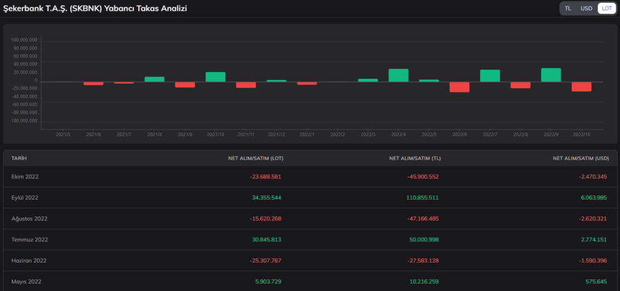Click the USD value 575.645
The image size is (620, 291).
pyautogui.click(x=596, y=281)
